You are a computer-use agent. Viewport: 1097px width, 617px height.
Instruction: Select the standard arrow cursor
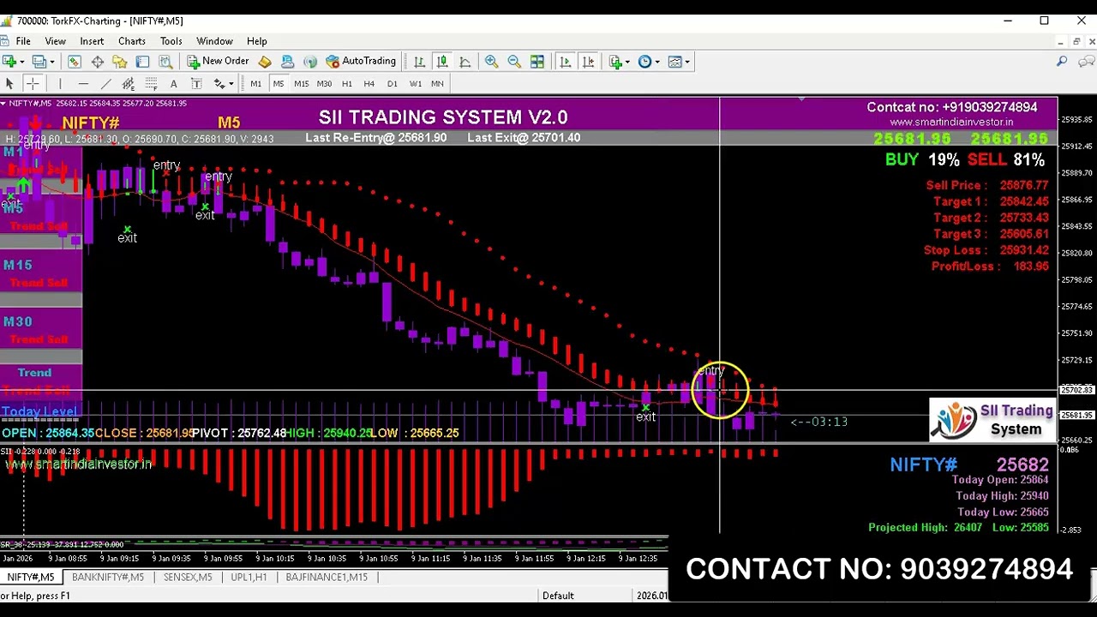point(9,84)
